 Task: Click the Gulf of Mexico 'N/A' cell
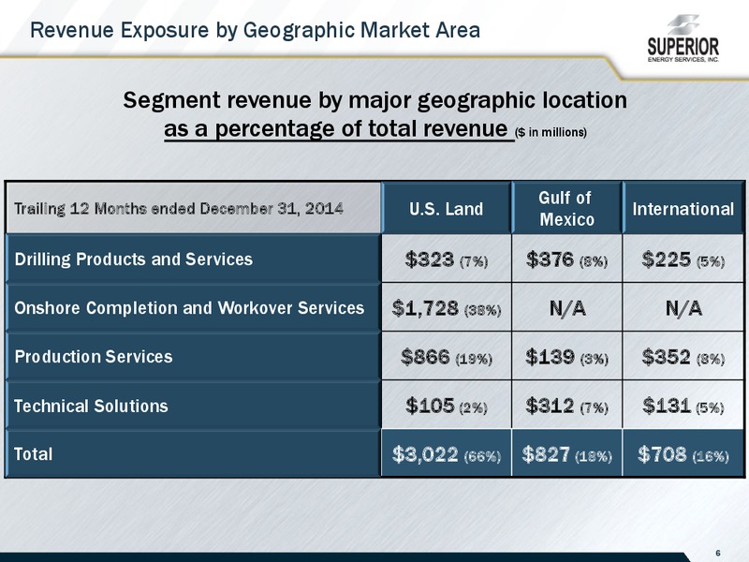coord(566,307)
